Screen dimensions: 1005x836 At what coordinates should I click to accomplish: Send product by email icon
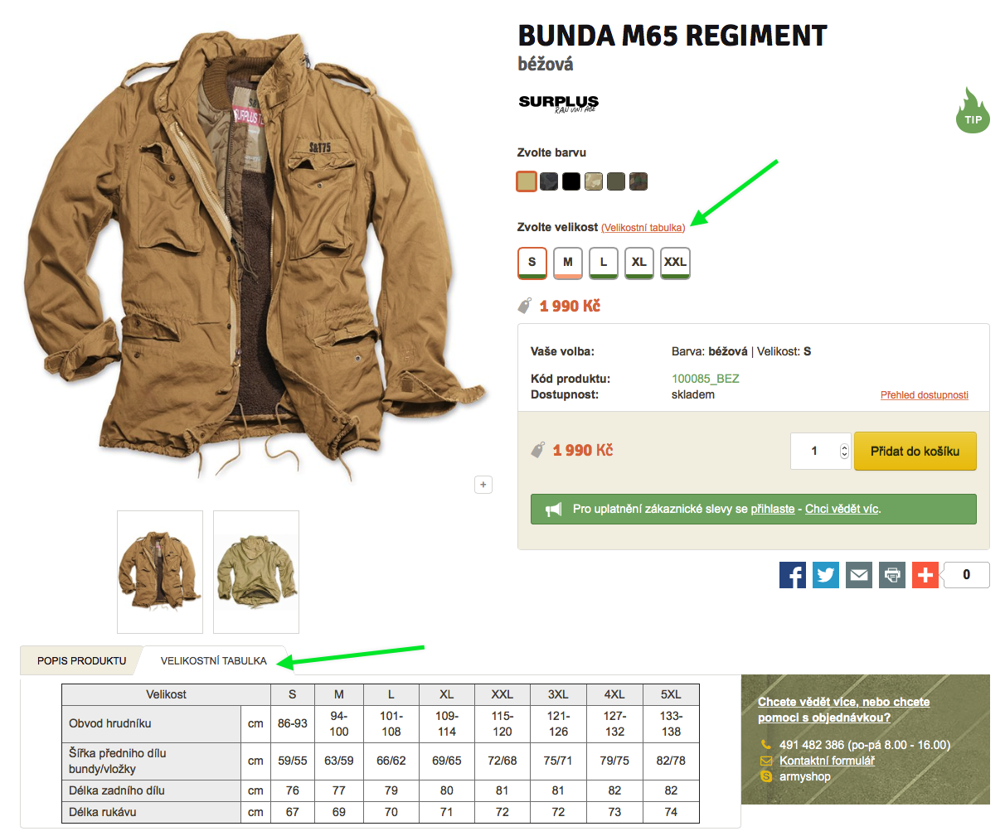859,574
